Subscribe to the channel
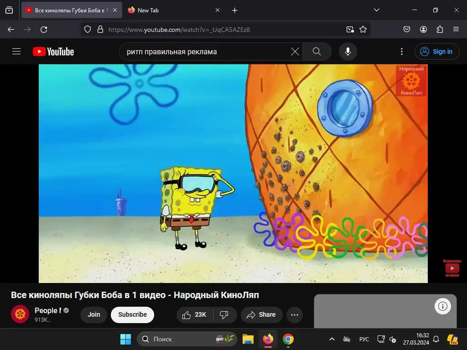This screenshot has height=350, width=467. tap(133, 314)
